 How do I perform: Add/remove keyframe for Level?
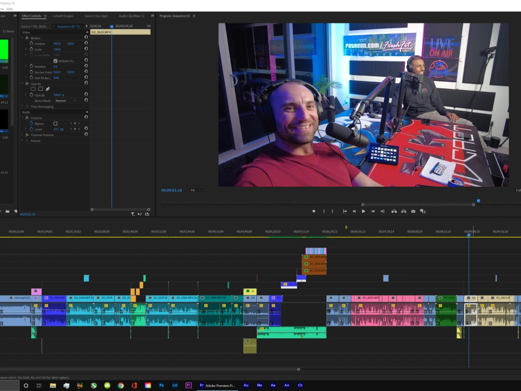(x=75, y=129)
